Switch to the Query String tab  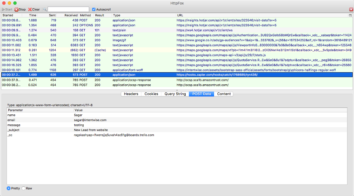(175, 94)
